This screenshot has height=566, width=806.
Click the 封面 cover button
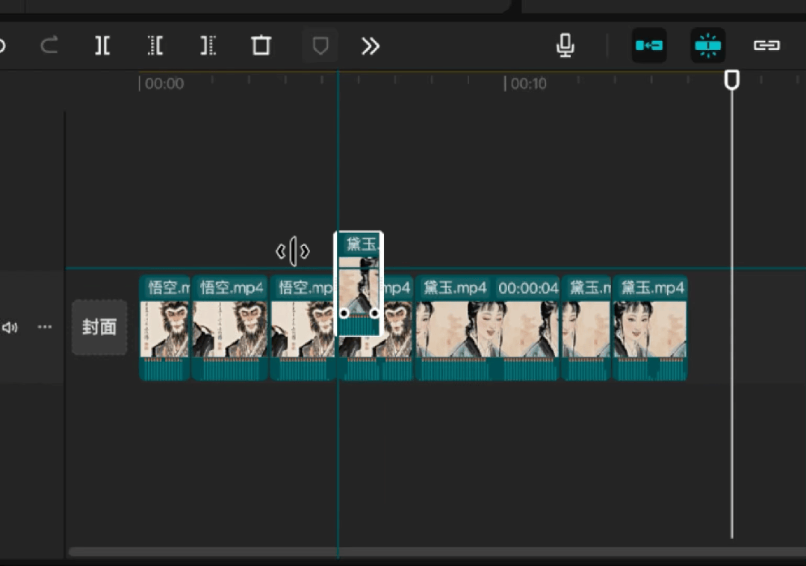point(99,327)
